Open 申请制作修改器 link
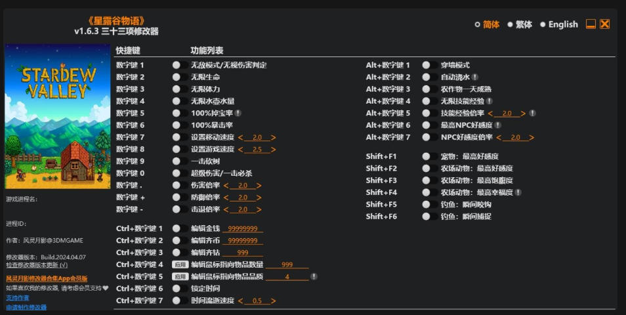Viewport: 626px width, 315px height. [26, 307]
